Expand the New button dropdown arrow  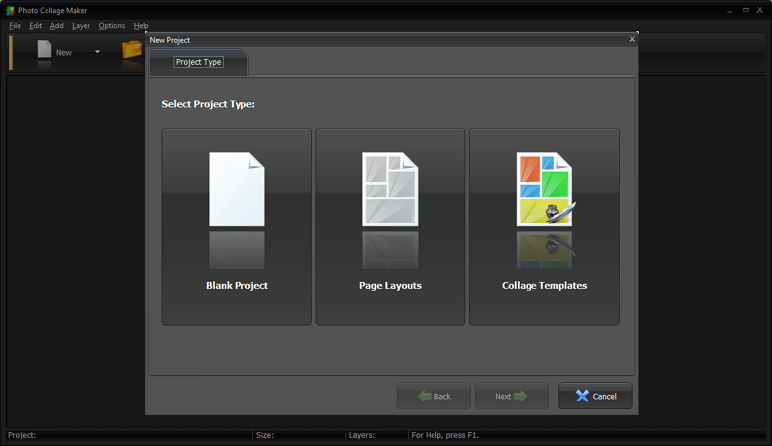tap(97, 52)
